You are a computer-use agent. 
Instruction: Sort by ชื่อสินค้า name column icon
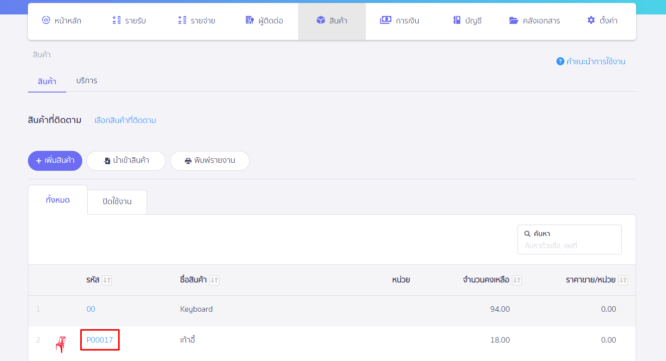tap(214, 280)
